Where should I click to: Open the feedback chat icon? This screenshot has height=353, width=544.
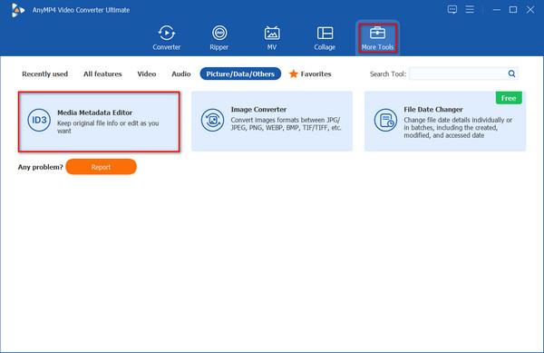(x=452, y=9)
